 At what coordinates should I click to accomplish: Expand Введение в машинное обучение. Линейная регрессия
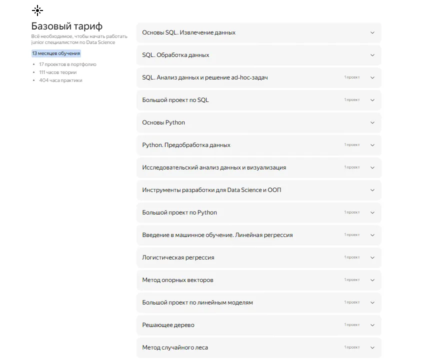point(217,235)
